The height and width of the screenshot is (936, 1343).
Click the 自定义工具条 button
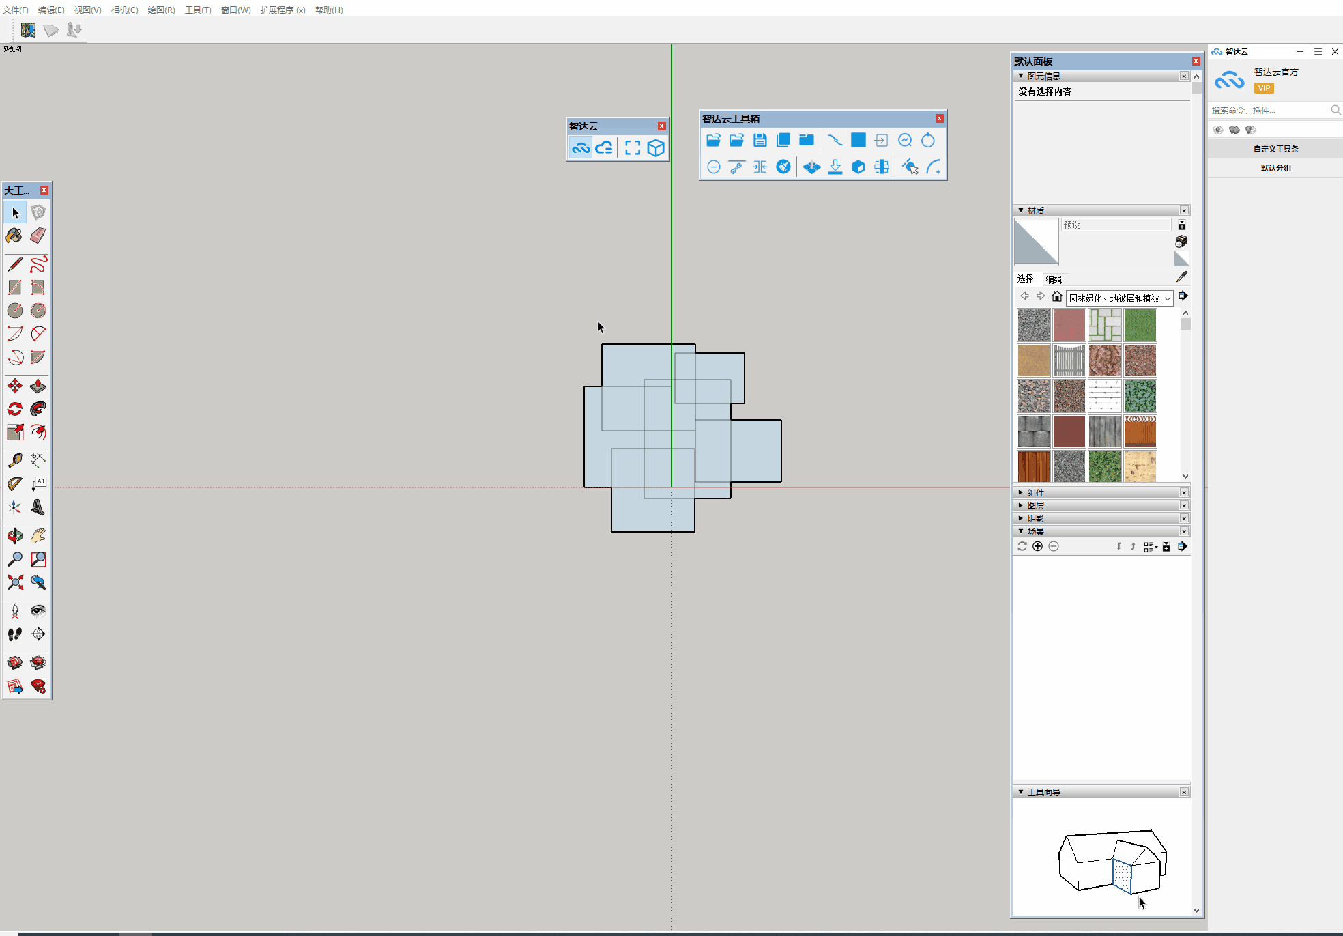[1275, 149]
